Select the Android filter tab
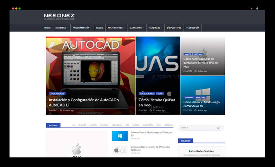This screenshot has height=167, width=275. point(82,125)
